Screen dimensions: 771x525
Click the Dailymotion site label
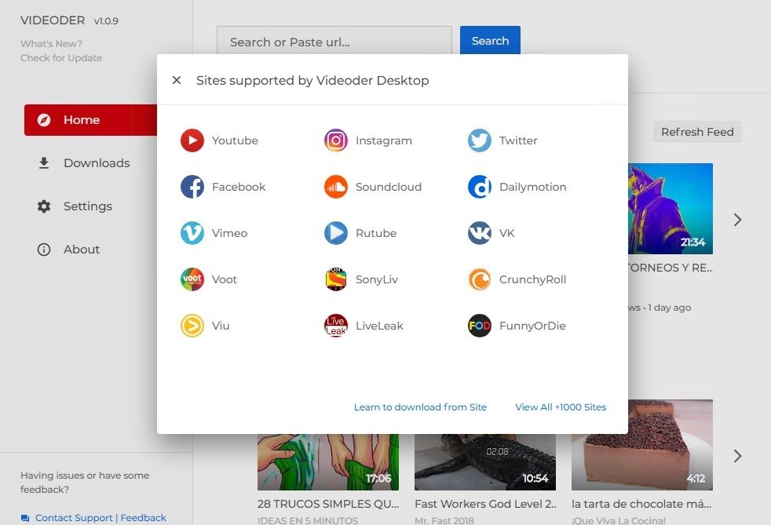pos(532,187)
